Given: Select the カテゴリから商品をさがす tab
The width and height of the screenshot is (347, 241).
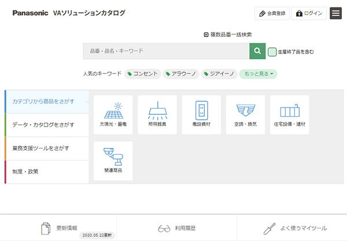Looking at the screenshot, I should [x=47, y=101].
